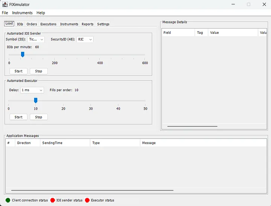Start the Automated Executor
The image size is (271, 206).
click(18, 117)
